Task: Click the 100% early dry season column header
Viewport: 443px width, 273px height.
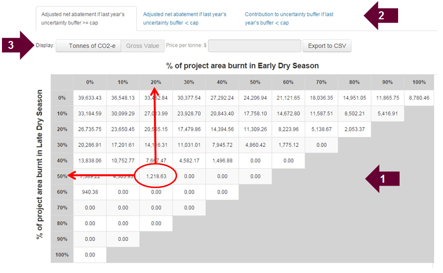Action: [x=419, y=82]
